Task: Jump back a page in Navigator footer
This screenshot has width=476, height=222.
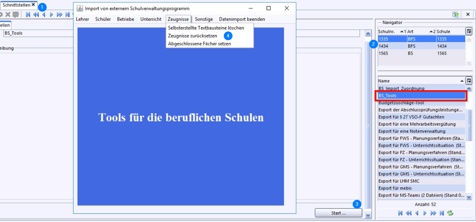Action: (408, 213)
